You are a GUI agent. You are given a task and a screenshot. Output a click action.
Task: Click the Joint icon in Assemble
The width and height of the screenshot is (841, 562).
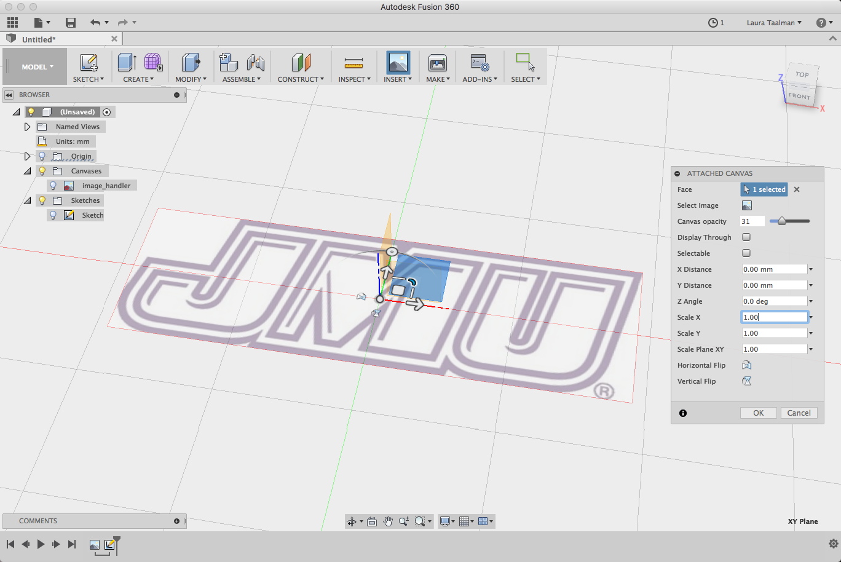pyautogui.click(x=255, y=62)
